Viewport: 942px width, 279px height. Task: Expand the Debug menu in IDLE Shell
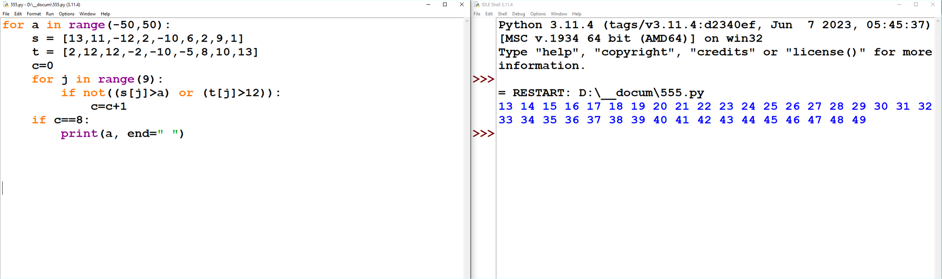tap(518, 14)
